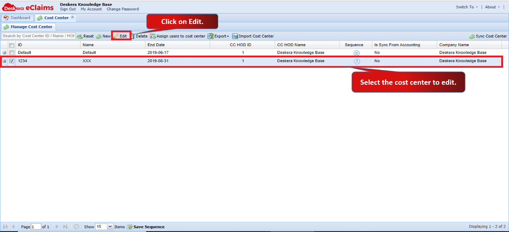This screenshot has width=509, height=232.
Task: Click the Deskera eClaims logo
Action: click(x=28, y=7)
